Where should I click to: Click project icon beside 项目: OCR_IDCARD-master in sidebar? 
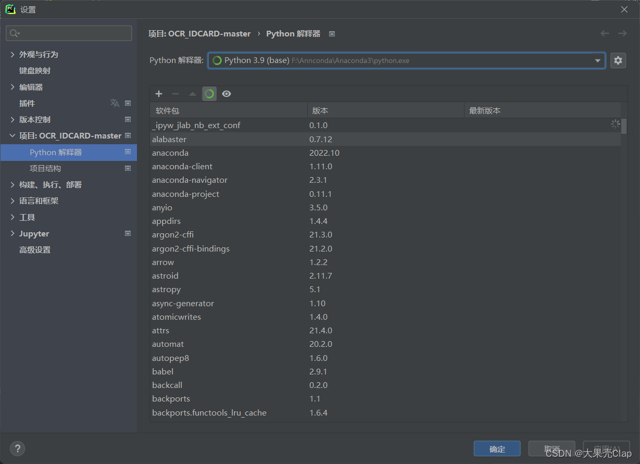tap(128, 135)
